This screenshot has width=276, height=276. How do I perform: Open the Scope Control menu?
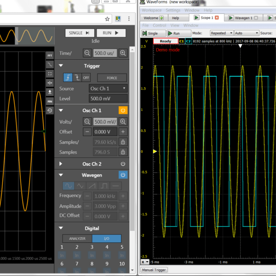pyautogui.click(x=160, y=25)
